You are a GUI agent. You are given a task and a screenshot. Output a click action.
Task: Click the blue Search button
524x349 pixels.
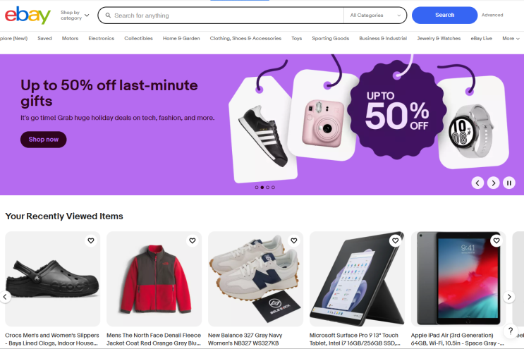pyautogui.click(x=444, y=15)
